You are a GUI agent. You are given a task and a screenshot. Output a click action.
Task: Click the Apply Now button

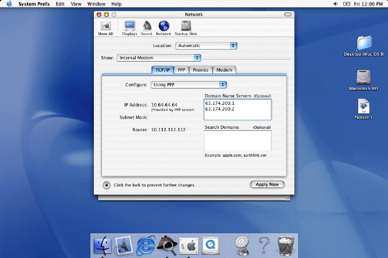(x=267, y=184)
